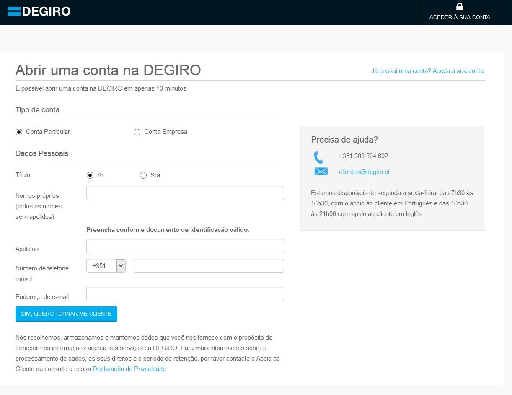Screen dimensions: 512x395
Task: Choose the Sra. title option
Action: pyautogui.click(x=143, y=175)
